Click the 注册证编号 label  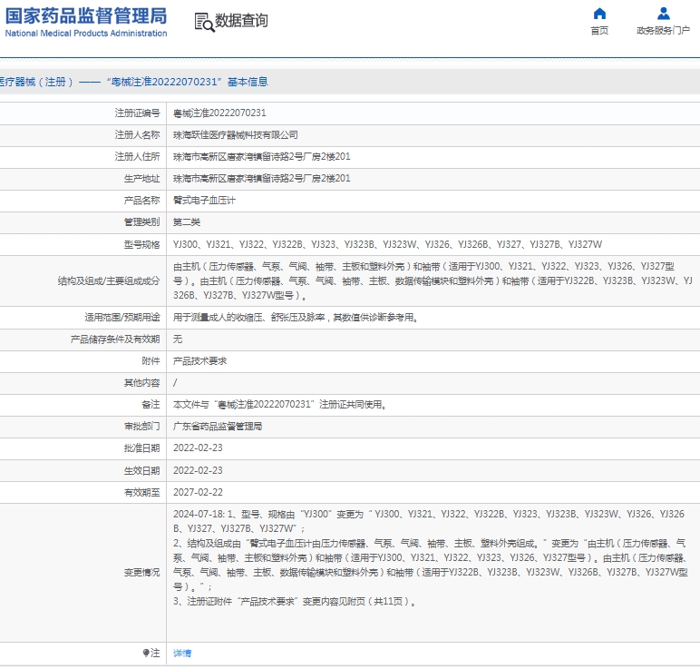[x=137, y=113]
